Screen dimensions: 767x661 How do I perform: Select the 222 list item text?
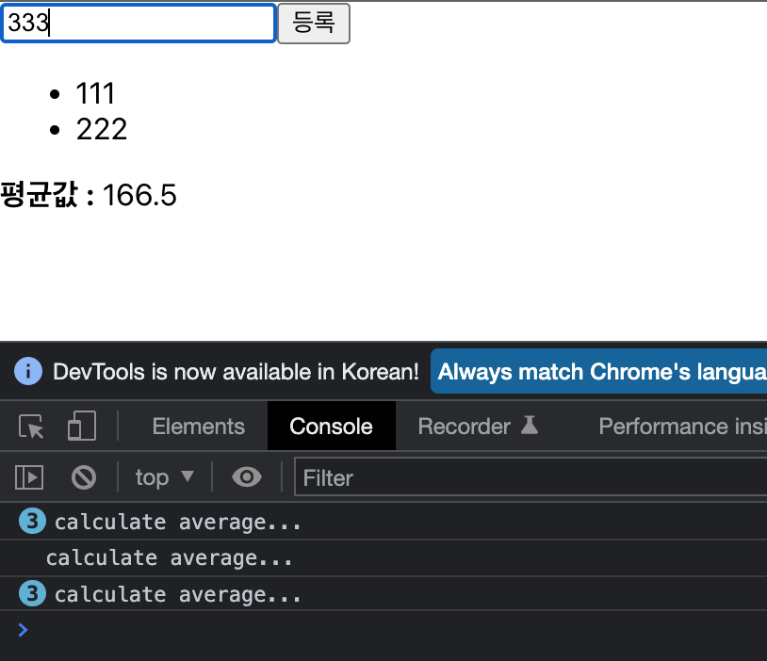tap(102, 129)
